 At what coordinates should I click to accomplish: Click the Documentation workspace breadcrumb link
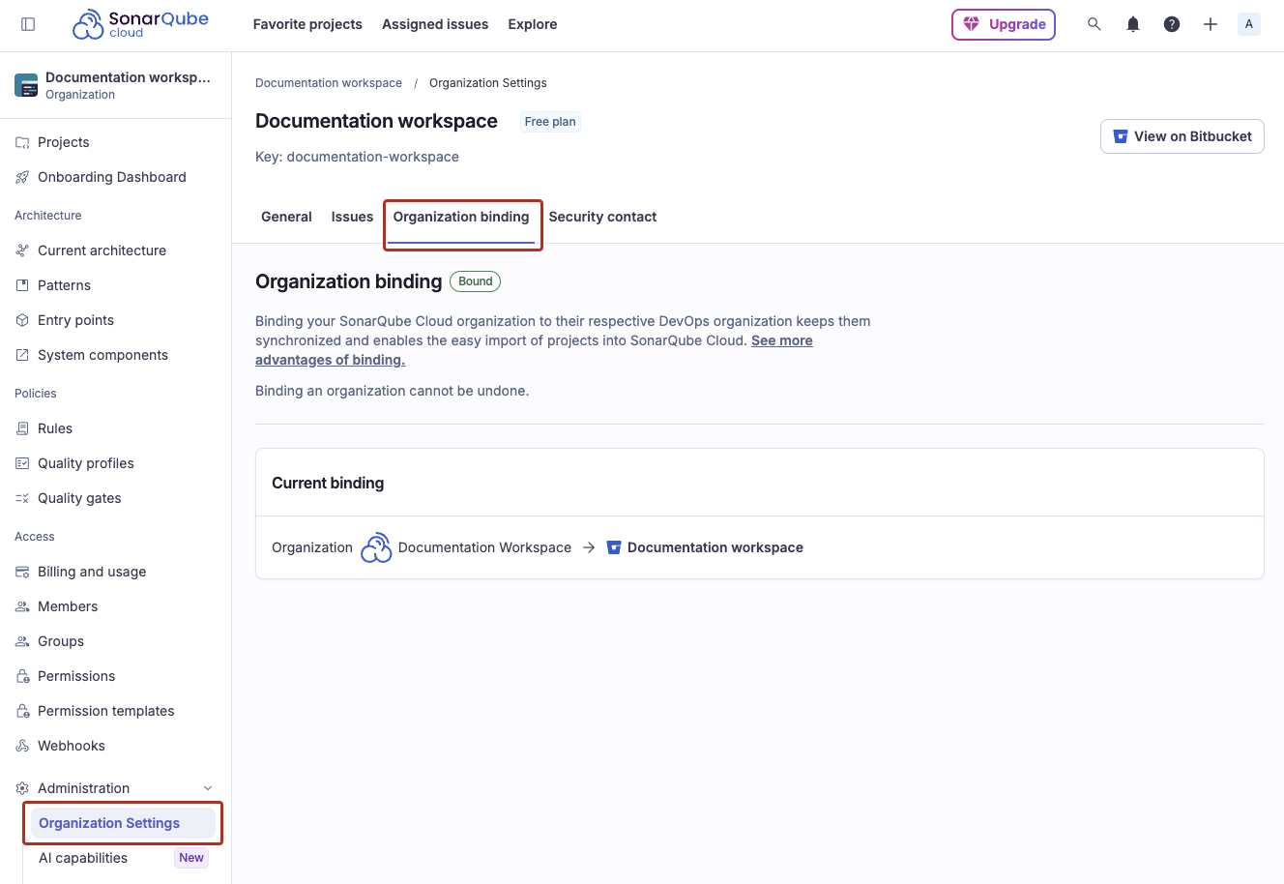click(x=329, y=83)
